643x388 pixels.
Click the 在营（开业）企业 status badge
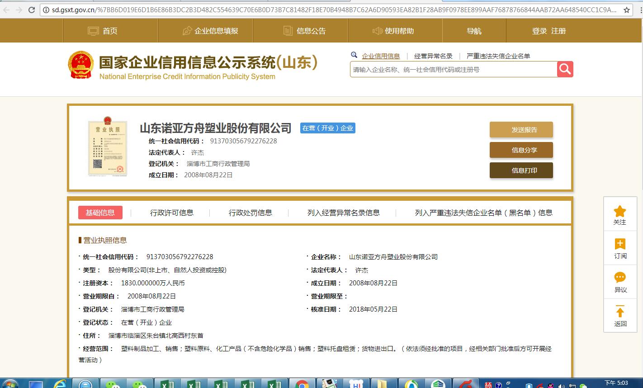click(327, 128)
